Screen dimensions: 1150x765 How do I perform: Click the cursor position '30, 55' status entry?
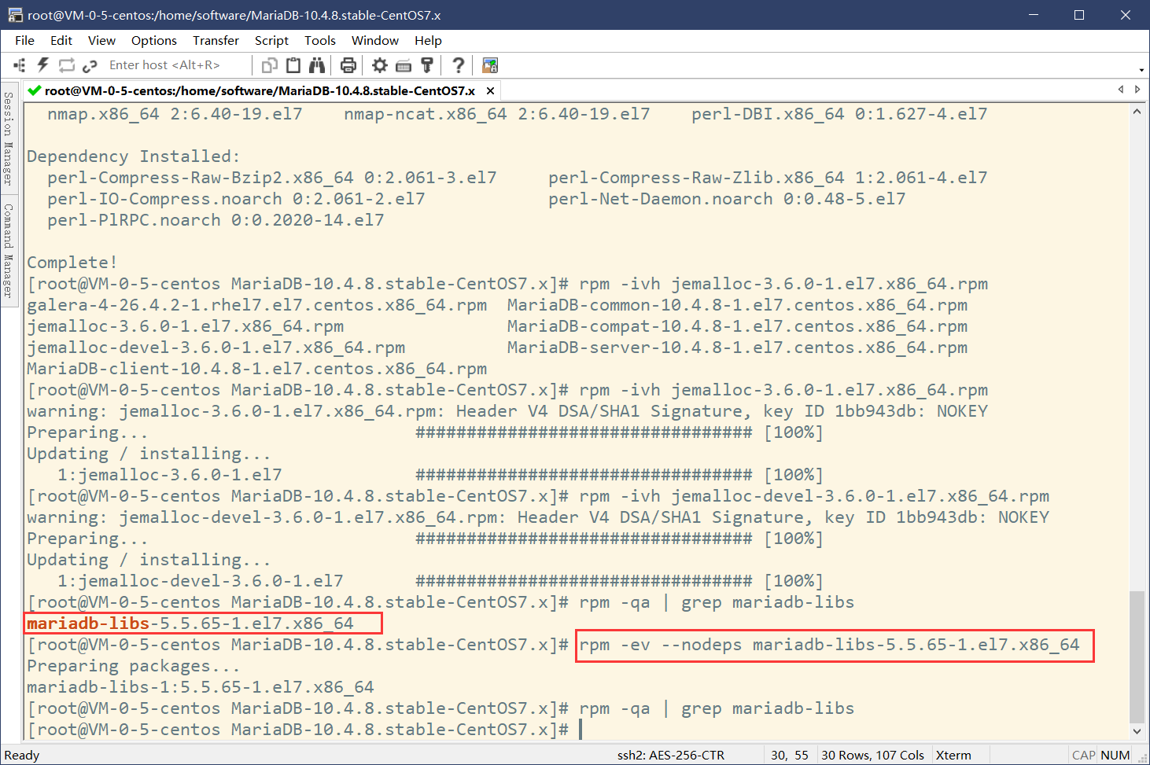point(790,755)
